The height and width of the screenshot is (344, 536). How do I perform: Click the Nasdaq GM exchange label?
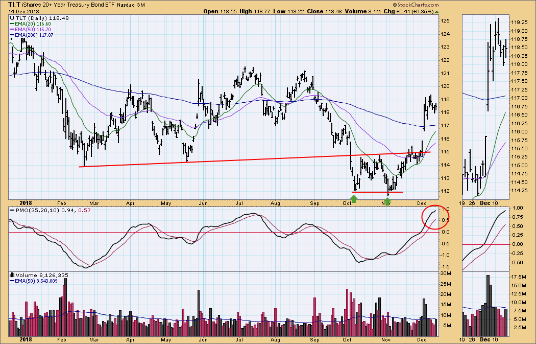(x=131, y=5)
